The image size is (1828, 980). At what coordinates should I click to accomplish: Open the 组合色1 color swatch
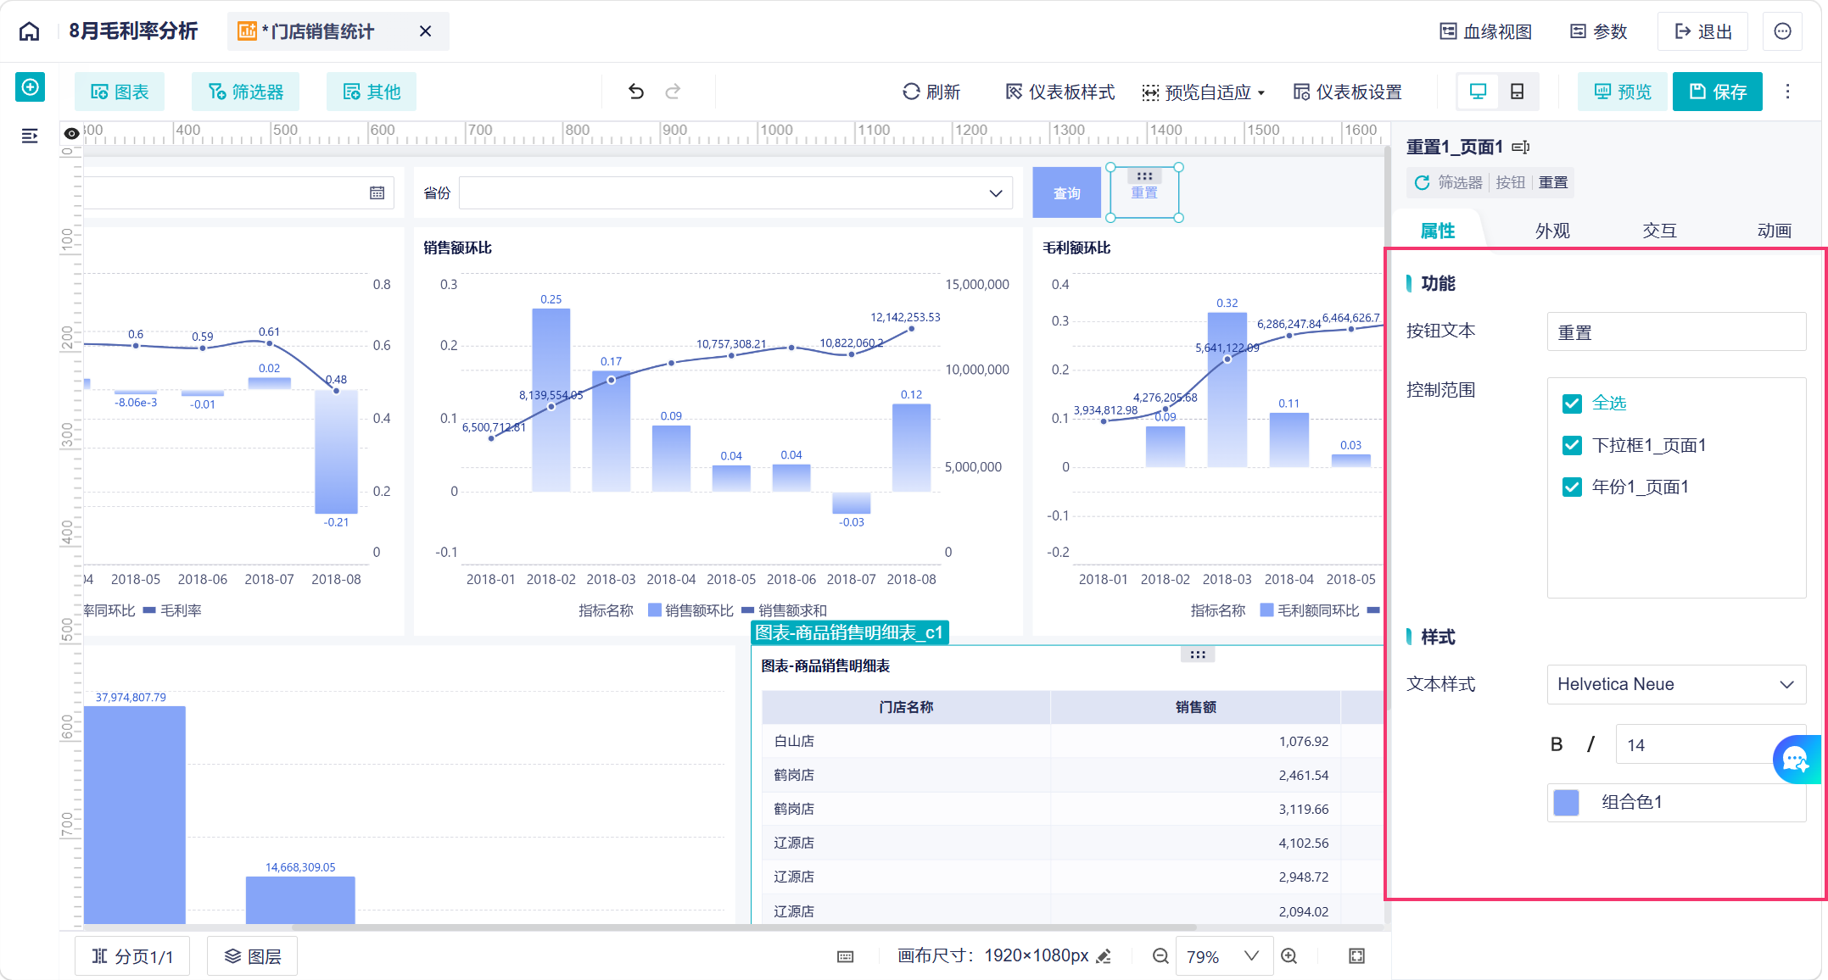click(x=1566, y=802)
